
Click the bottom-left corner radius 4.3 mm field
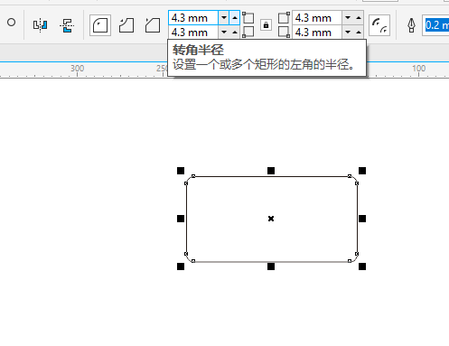[x=193, y=33]
